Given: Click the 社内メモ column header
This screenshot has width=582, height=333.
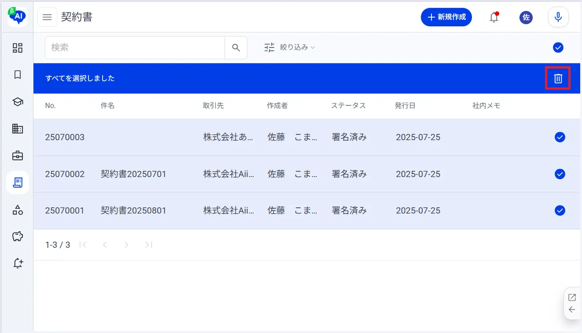Looking at the screenshot, I should pos(486,106).
